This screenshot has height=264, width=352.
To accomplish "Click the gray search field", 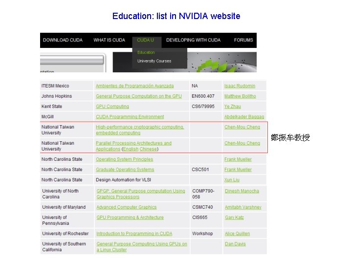I will tap(72, 60).
